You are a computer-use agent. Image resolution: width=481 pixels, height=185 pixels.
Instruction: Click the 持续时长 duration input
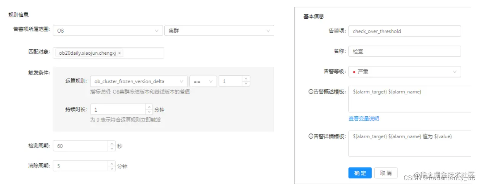click(118, 109)
